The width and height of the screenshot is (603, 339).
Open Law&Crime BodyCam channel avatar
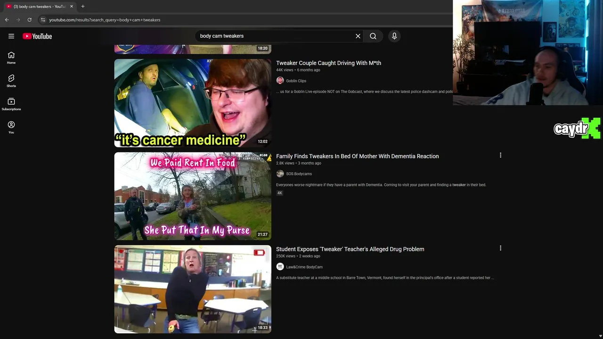coord(280,267)
